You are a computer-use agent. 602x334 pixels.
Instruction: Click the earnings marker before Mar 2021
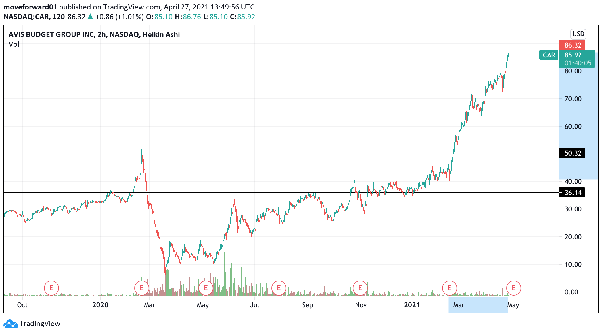(450, 288)
